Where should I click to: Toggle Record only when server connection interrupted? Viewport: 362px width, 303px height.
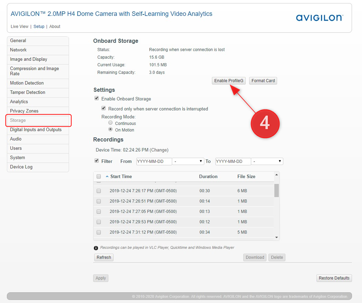(x=104, y=108)
